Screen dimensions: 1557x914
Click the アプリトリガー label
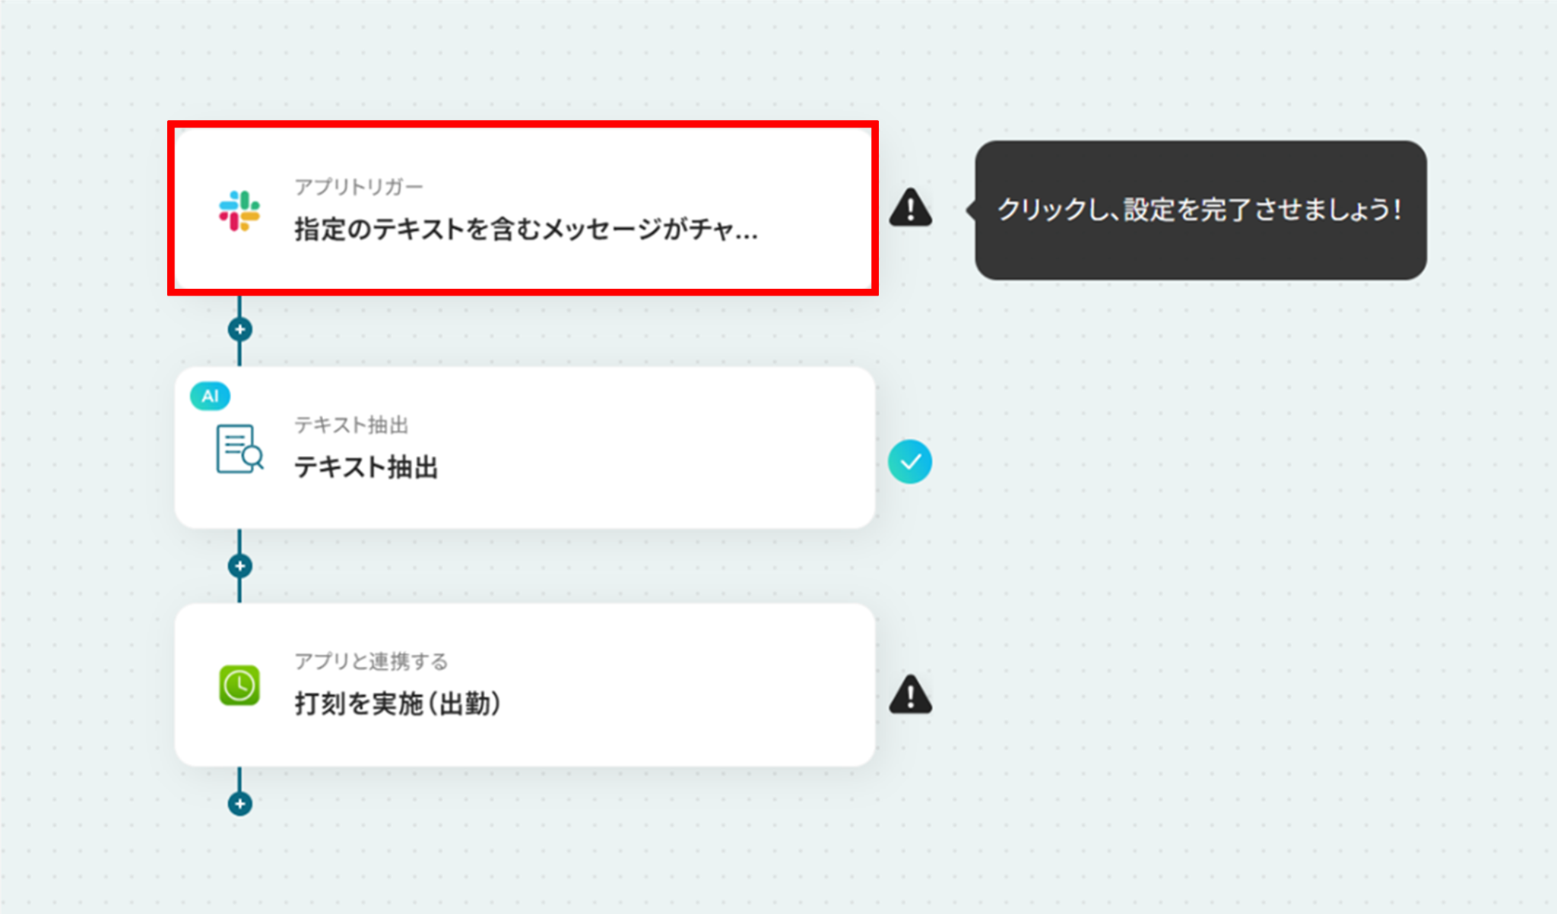359,187
